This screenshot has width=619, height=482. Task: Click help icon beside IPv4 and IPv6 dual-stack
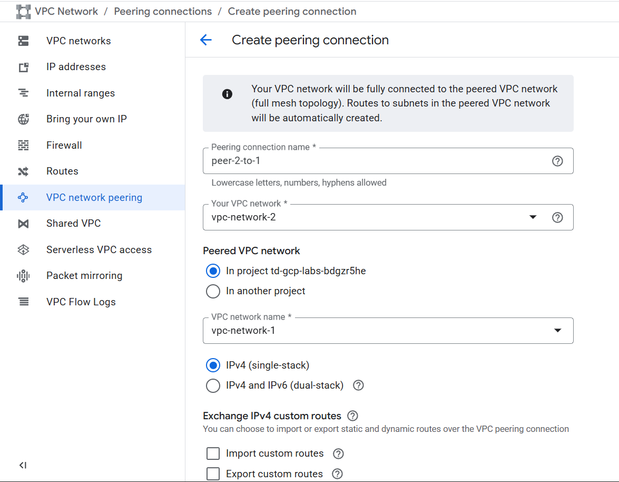pos(358,385)
